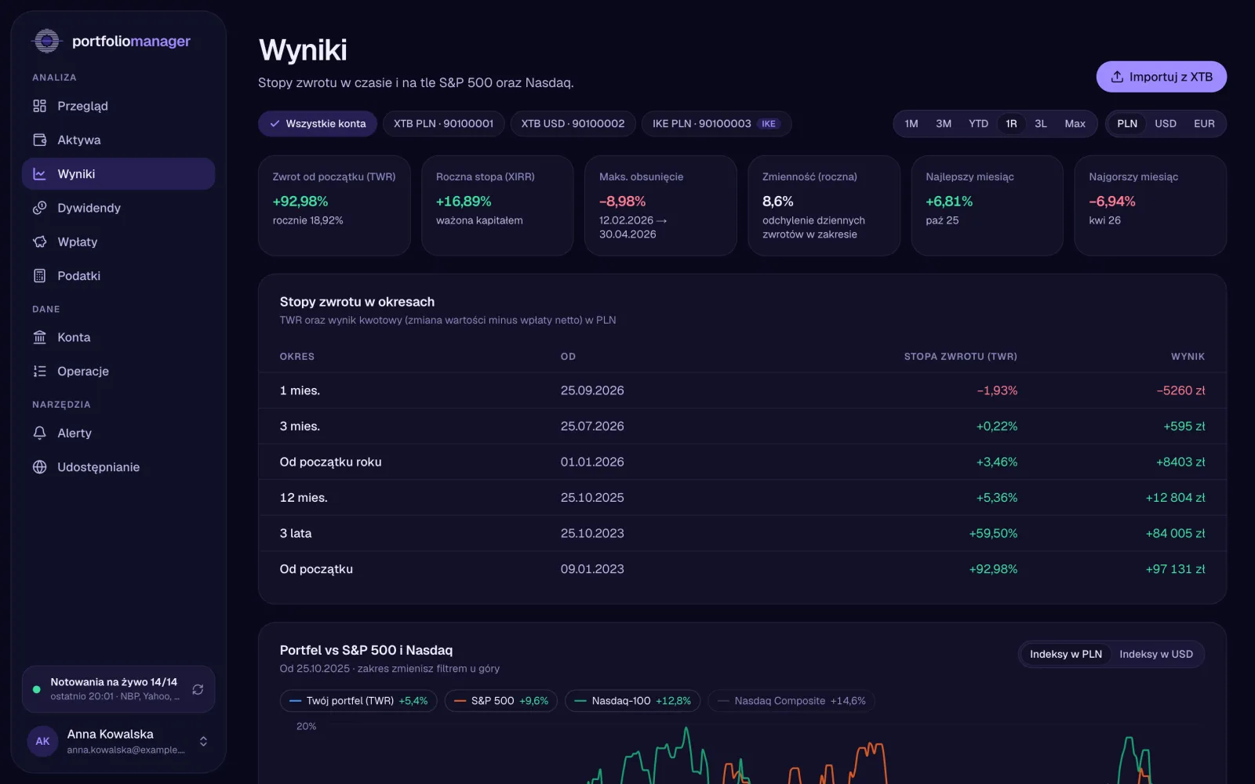
Task: Toggle the Wszystkie konta filter chip
Action: (318, 124)
